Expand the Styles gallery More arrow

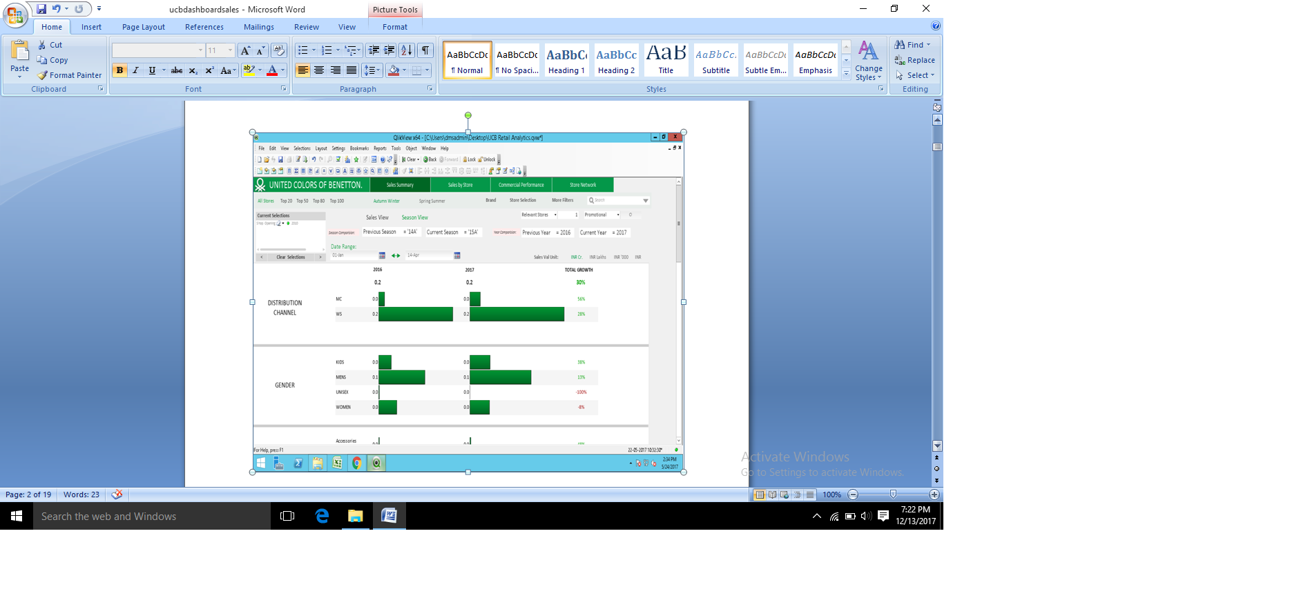846,74
